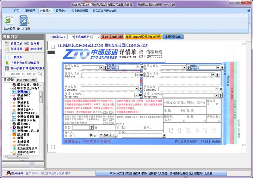The width and height of the screenshot is (253, 178).
Task: Select 申通到付 template in the list
Action: (23, 102)
